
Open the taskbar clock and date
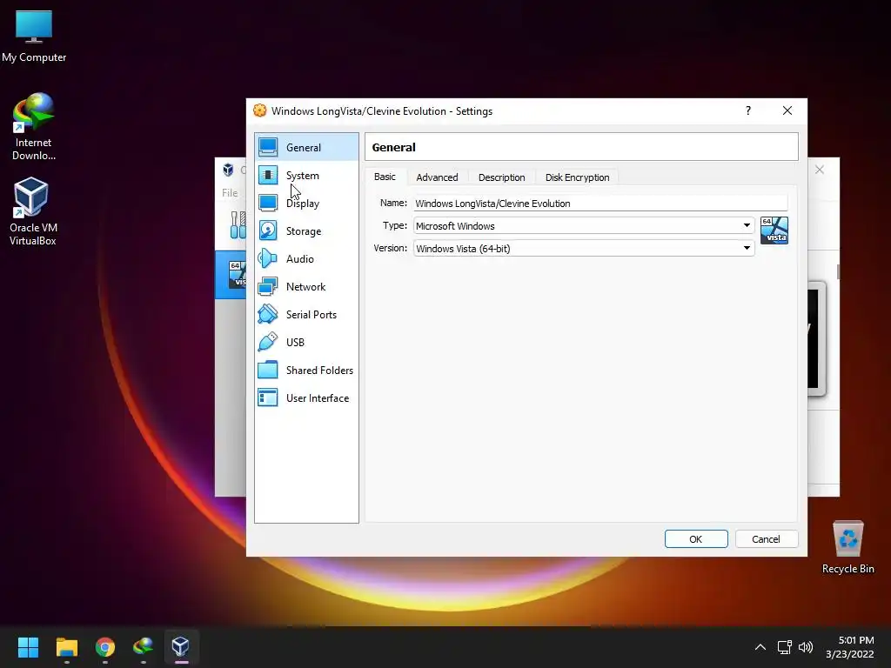pyautogui.click(x=850, y=647)
